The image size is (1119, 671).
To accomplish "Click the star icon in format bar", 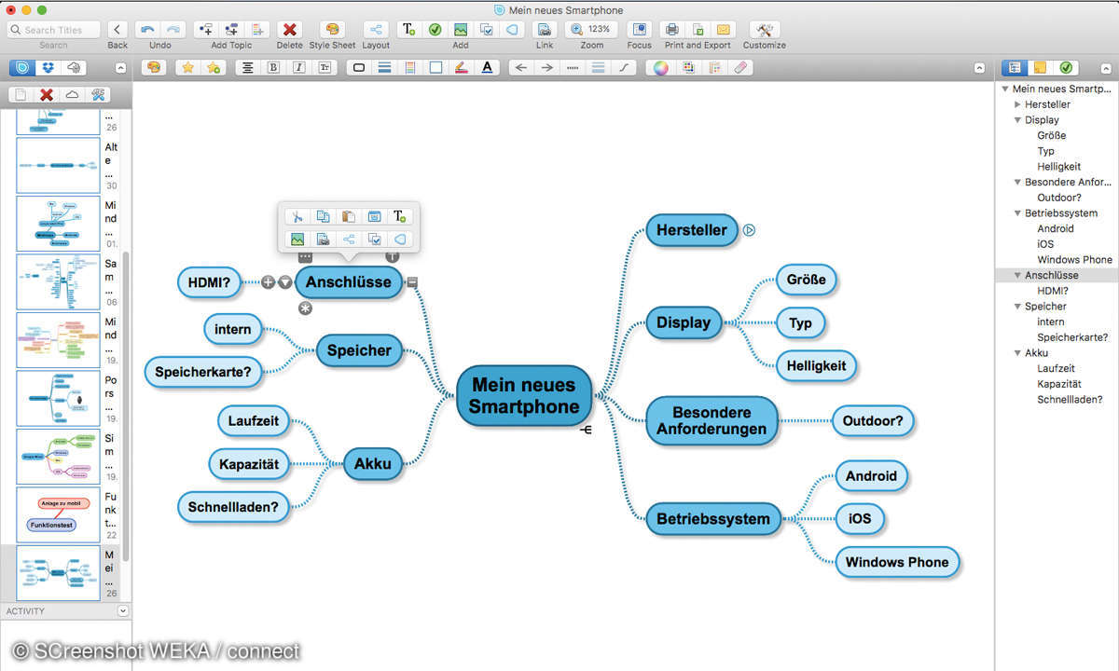I will [187, 67].
